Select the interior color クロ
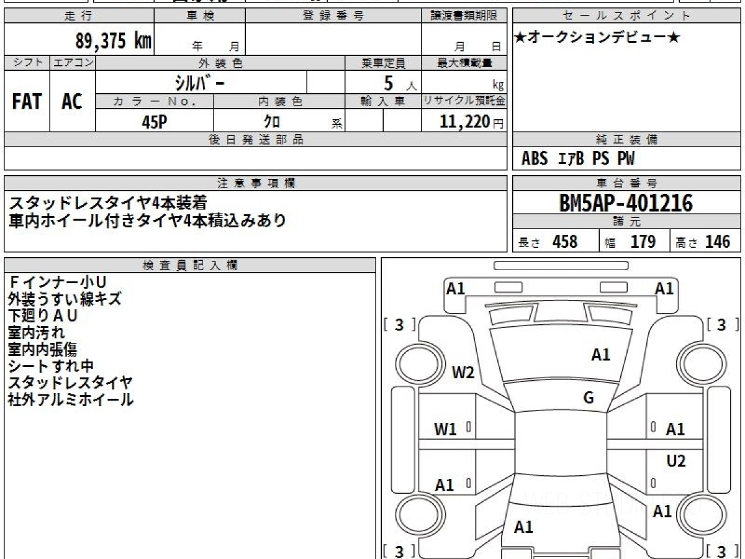 pyautogui.click(x=273, y=122)
